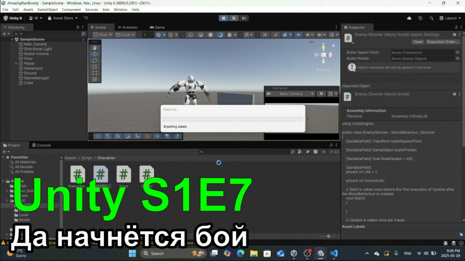The image size is (465, 261).
Task: Select Main Camera in Hierarchy
Action: (x=35, y=44)
